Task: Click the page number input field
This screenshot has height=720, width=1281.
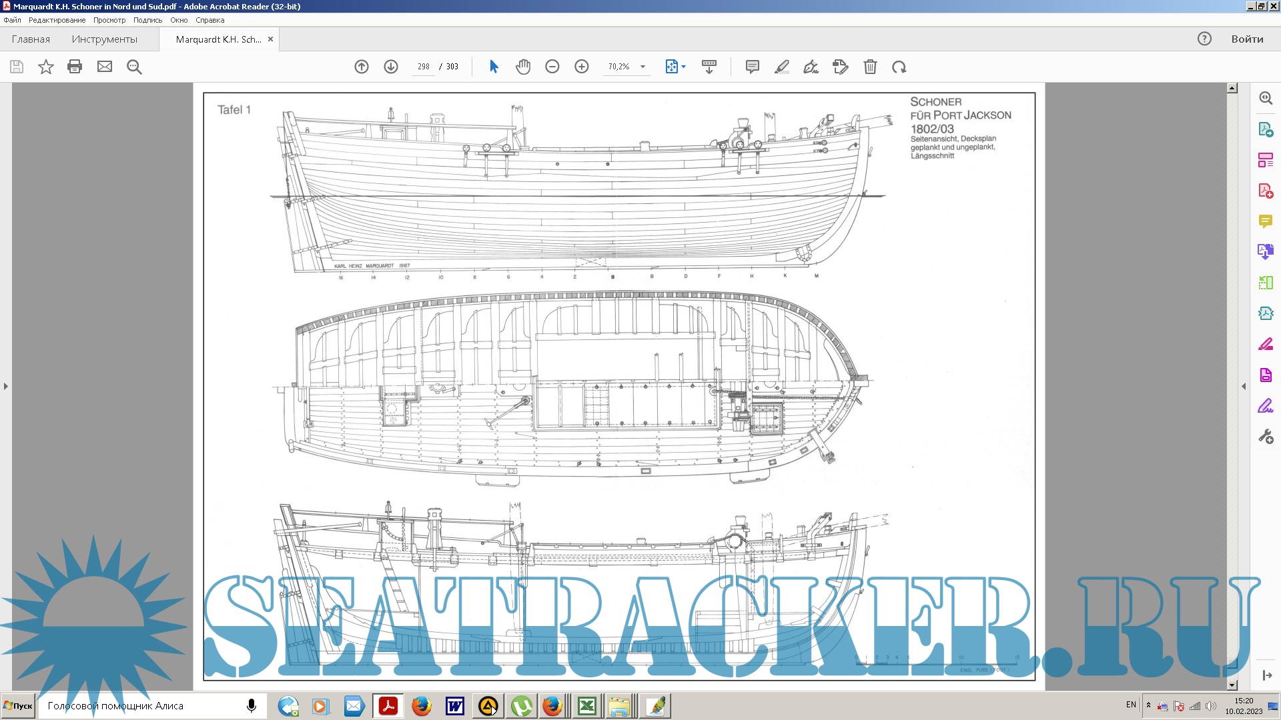Action: coord(424,67)
